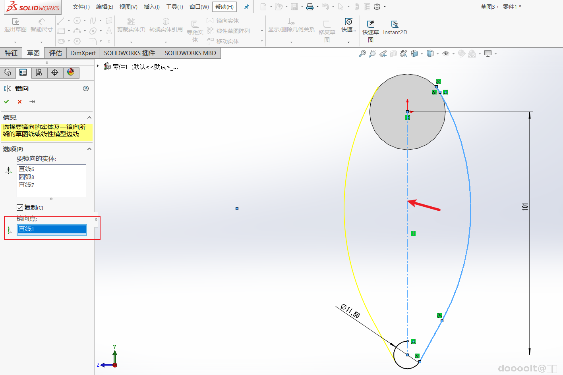The width and height of the screenshot is (563, 375).
Task: Open the DisplayManager color-ball panel tab
Action: pos(71,72)
